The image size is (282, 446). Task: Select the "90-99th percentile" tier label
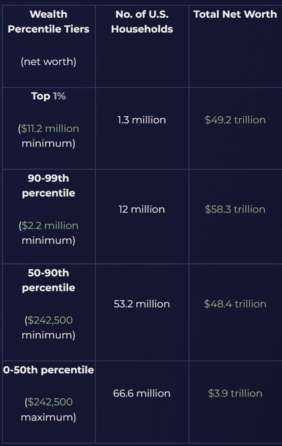pos(48,186)
